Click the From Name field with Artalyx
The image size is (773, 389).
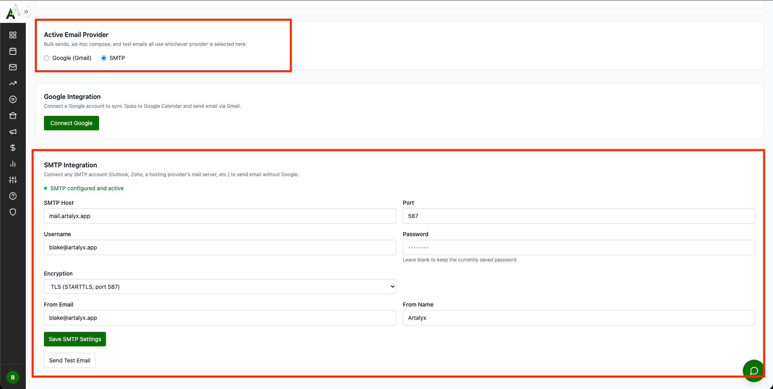pyautogui.click(x=579, y=318)
